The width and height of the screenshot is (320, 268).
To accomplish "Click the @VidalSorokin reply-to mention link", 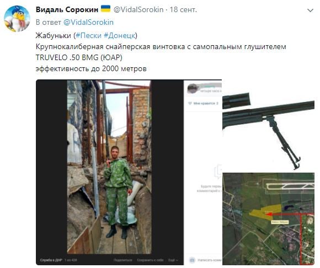I will pyautogui.click(x=88, y=22).
